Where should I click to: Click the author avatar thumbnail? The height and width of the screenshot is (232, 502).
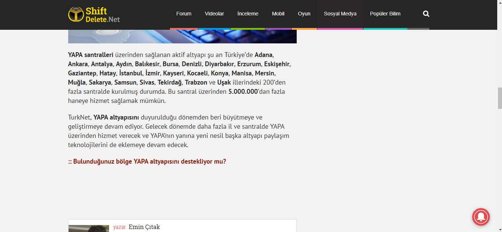[89, 228]
